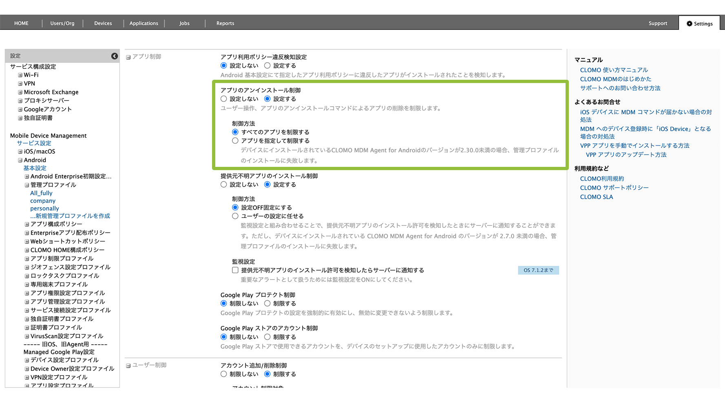Screen dimensions: 725x407
Task: Check 提供元不明アプリのインストール許可を検知 notification checkbox
Action: [x=235, y=270]
